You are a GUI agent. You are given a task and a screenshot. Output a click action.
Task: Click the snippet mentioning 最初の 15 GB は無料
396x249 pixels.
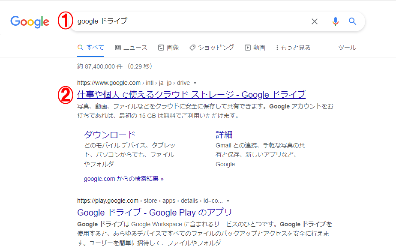[205, 111]
